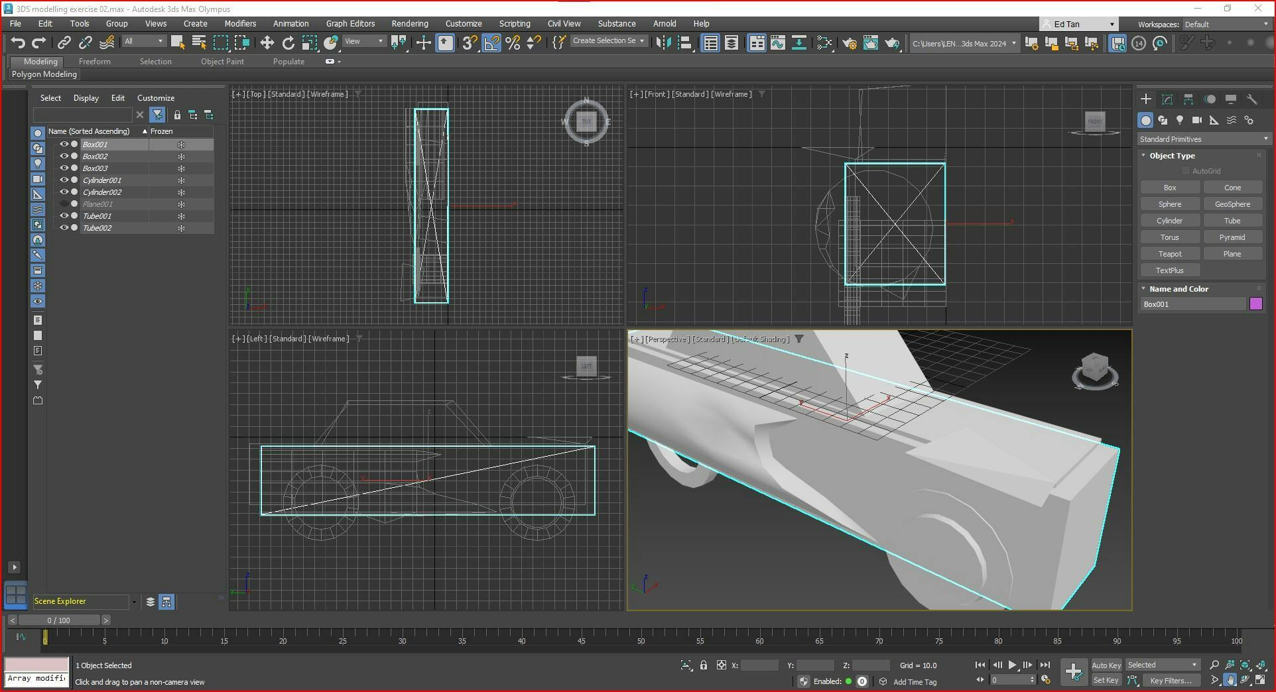Turn on Auto Key button
The image size is (1276, 692).
click(1106, 665)
